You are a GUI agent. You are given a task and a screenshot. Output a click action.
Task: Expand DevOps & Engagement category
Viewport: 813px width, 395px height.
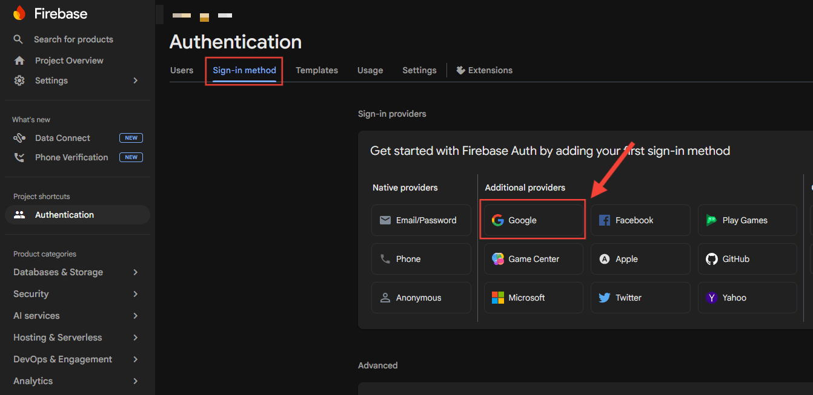point(136,359)
